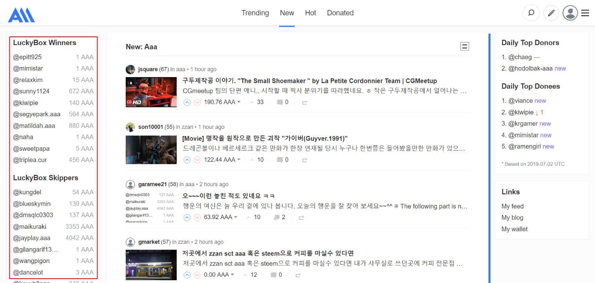The width and height of the screenshot is (595, 283).
Task: Click @triplea.cur in LuckyBox Winners
Action: (30, 160)
